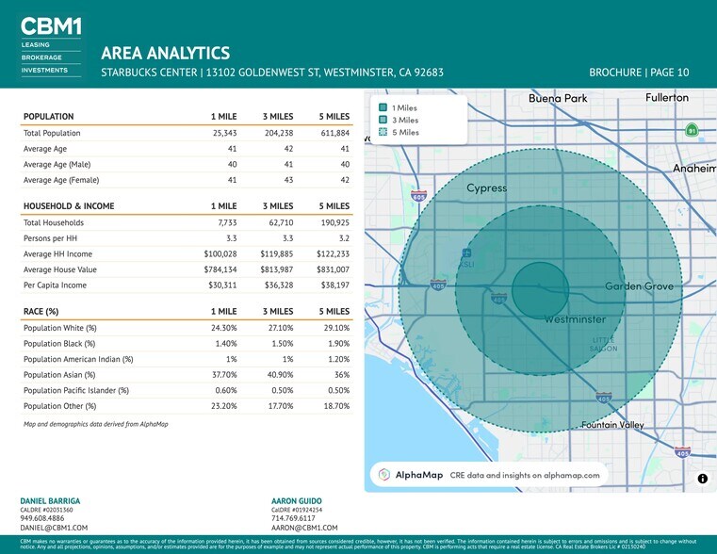Click the Average HH Income value $100,028
This screenshot has width=717, height=554.
click(220, 253)
